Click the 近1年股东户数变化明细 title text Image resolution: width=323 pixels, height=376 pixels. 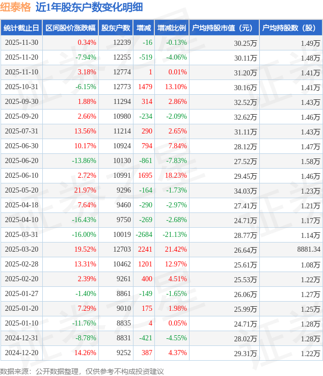pyautogui.click(x=89, y=7)
